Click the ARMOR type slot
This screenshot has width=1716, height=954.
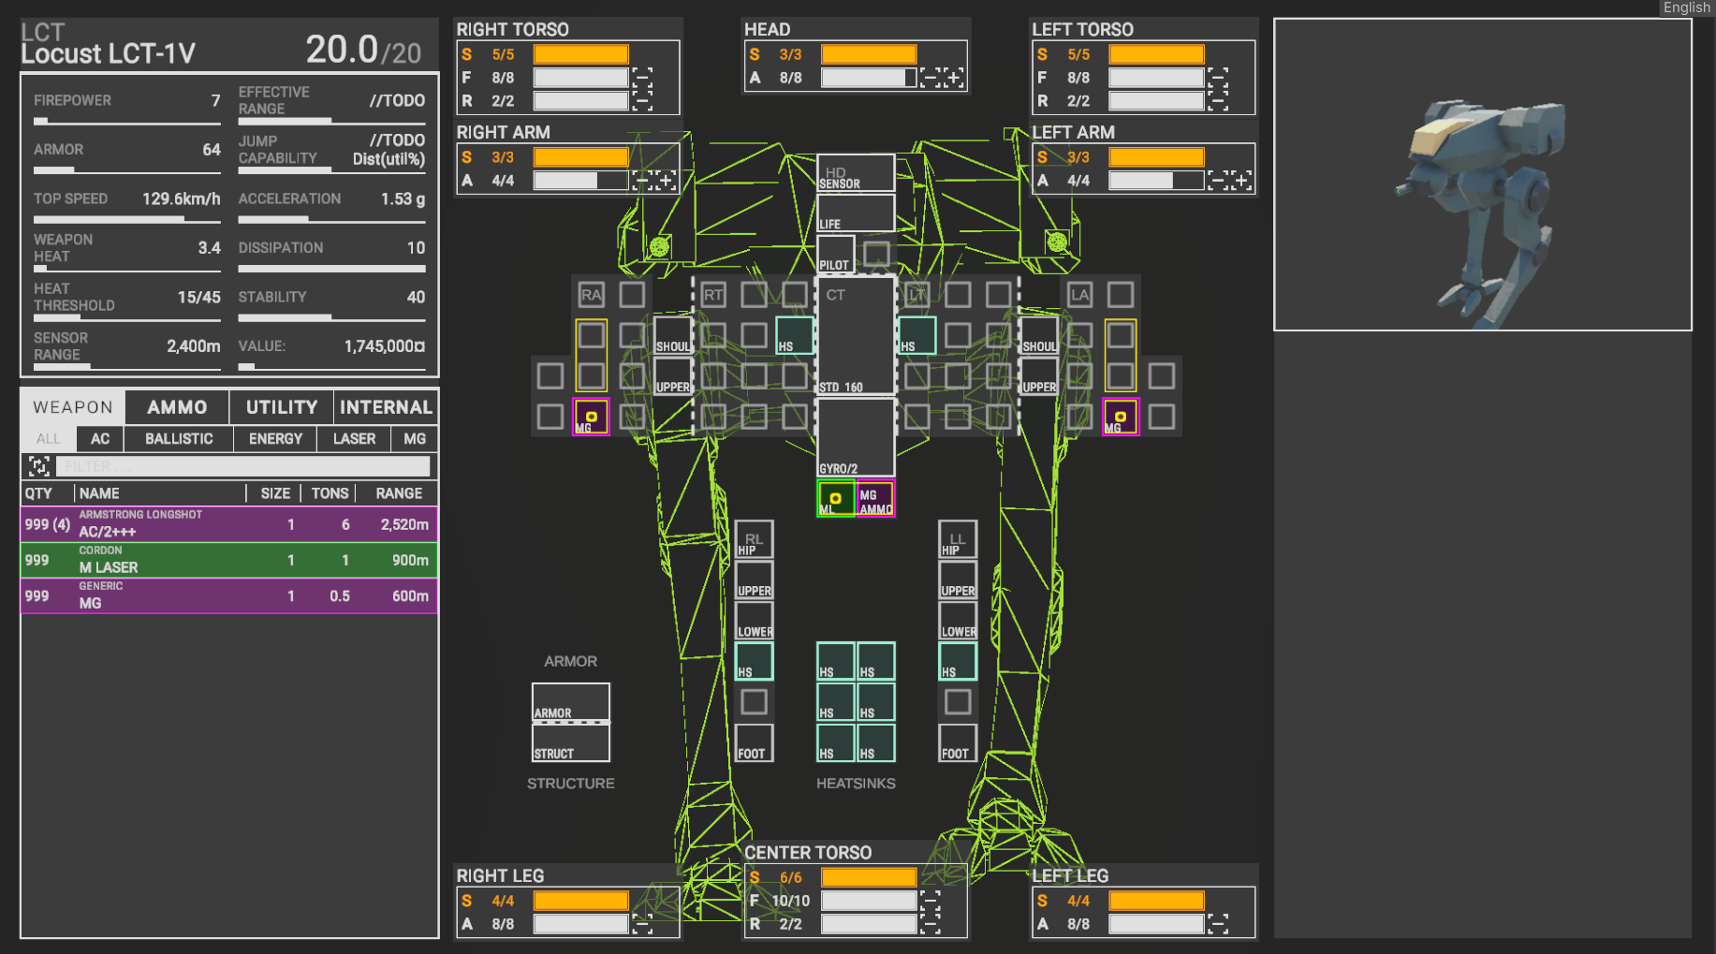click(x=571, y=702)
